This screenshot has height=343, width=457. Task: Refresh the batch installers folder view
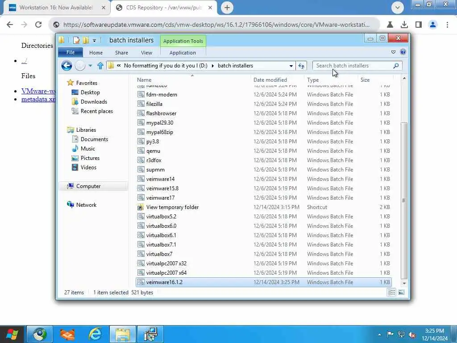click(301, 66)
